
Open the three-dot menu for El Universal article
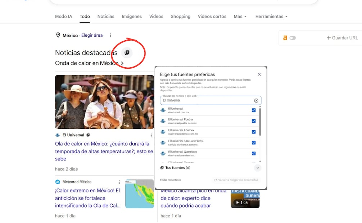pos(151,135)
